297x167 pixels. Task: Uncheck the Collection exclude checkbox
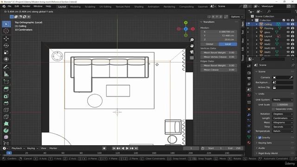pyautogui.click(x=284, y=20)
